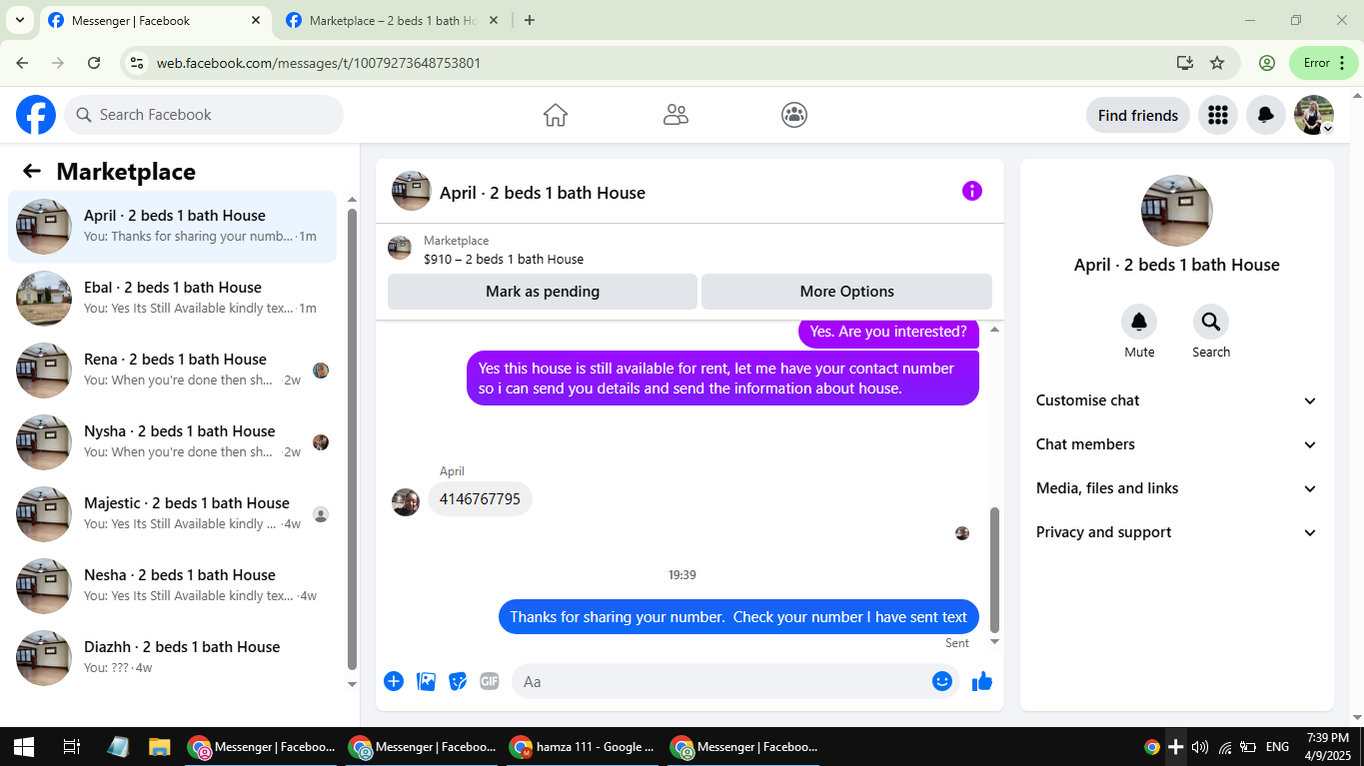Click the "Yes. Are you interested?" message
The width and height of the screenshot is (1364, 766).
click(x=888, y=332)
